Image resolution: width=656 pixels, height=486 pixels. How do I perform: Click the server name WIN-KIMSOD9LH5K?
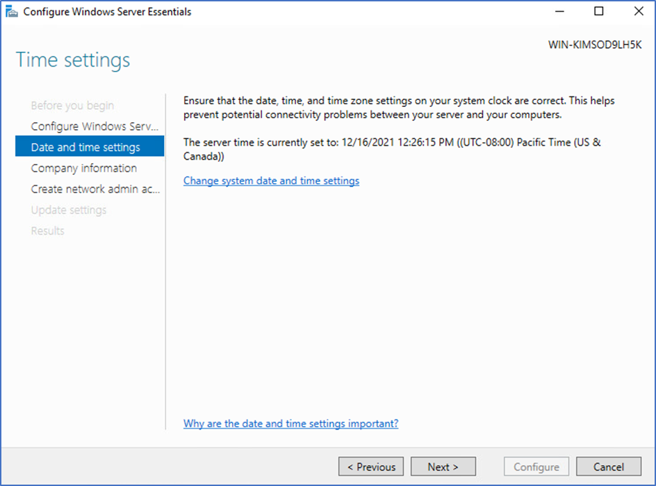tap(595, 44)
